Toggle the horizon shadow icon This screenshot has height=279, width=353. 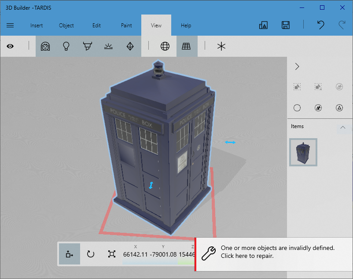click(x=109, y=46)
